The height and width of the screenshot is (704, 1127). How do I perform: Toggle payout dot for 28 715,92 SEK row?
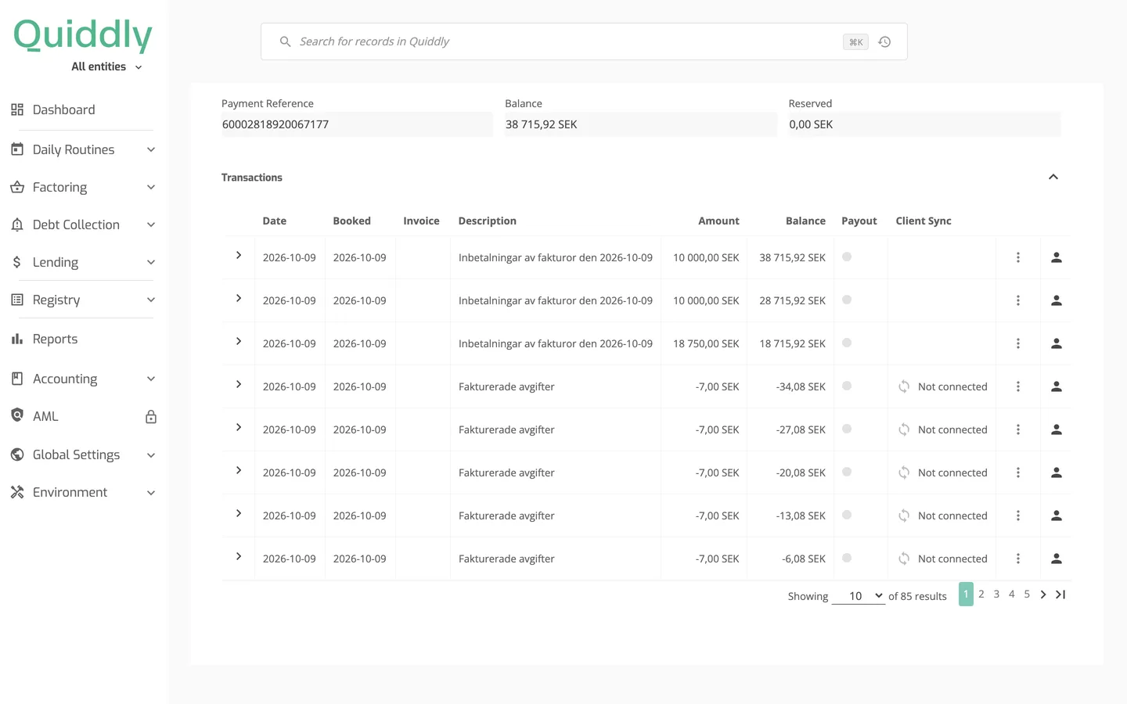[x=847, y=300]
